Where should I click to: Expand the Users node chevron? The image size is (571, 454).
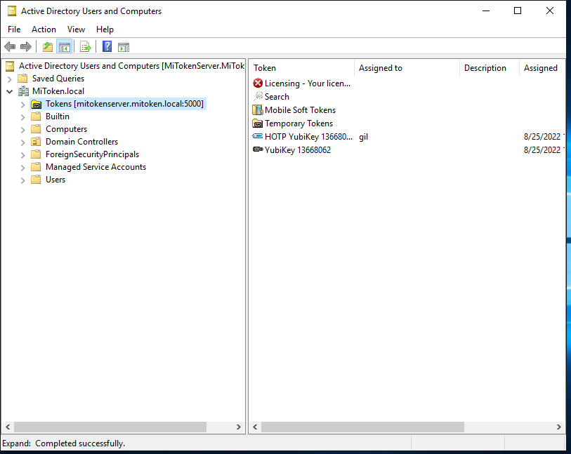tap(22, 180)
